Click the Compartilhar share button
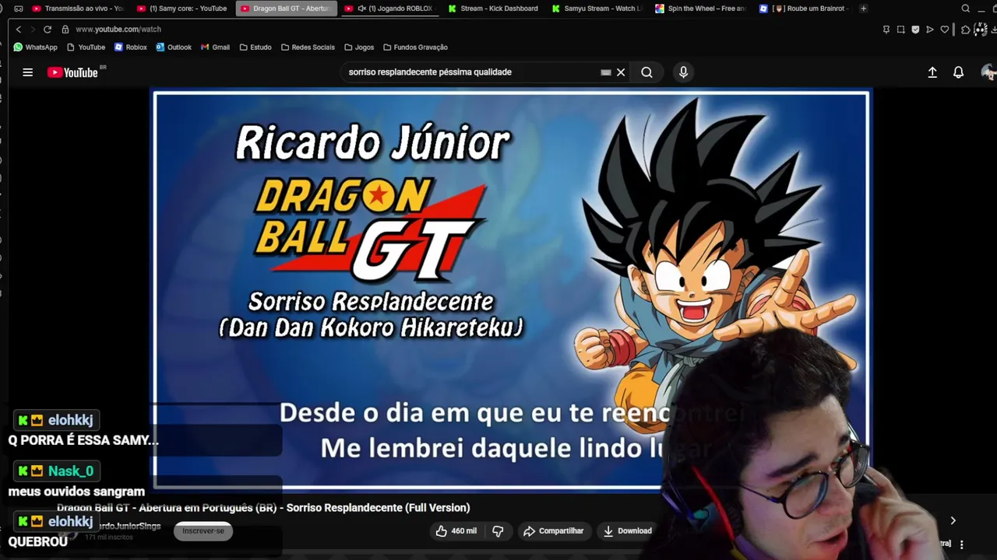Viewport: 997px width, 560px height. pos(554,531)
